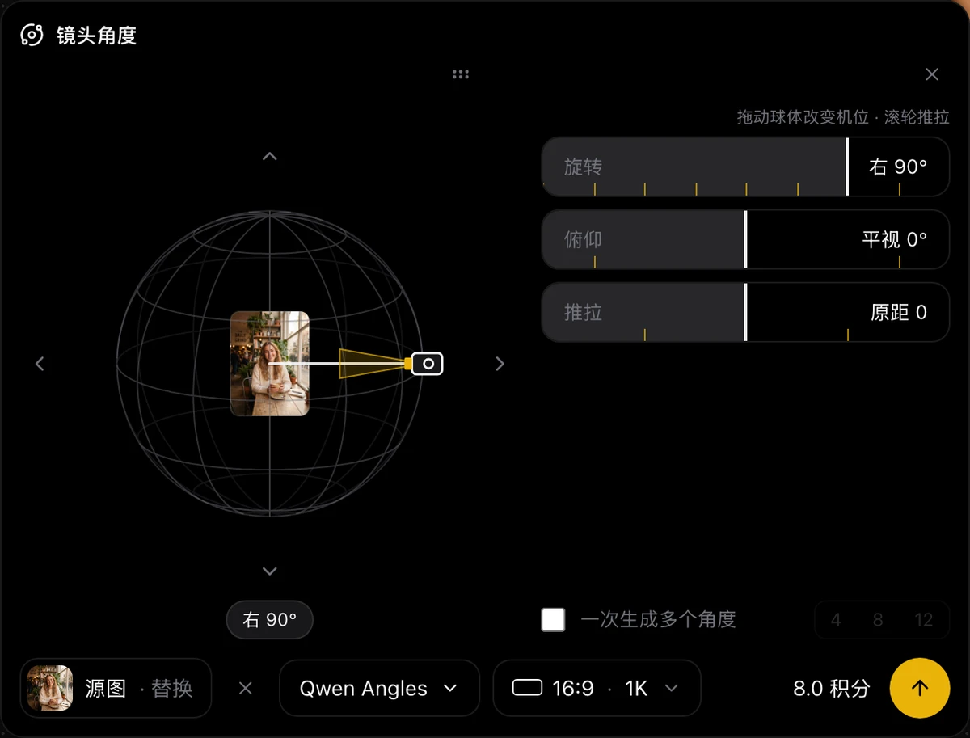Select 12 angles option

(924, 620)
